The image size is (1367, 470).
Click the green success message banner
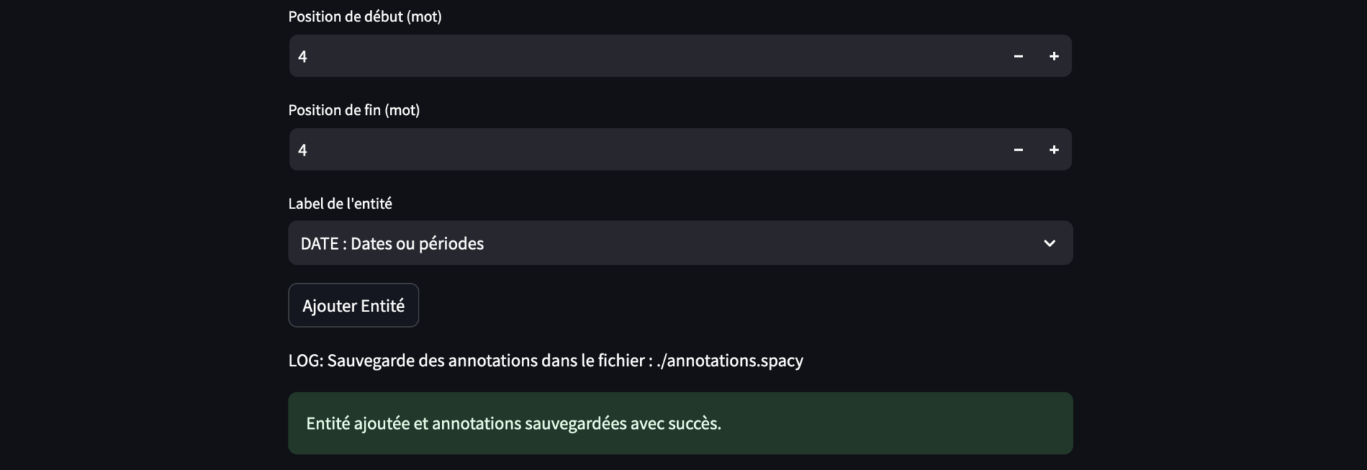point(680,422)
